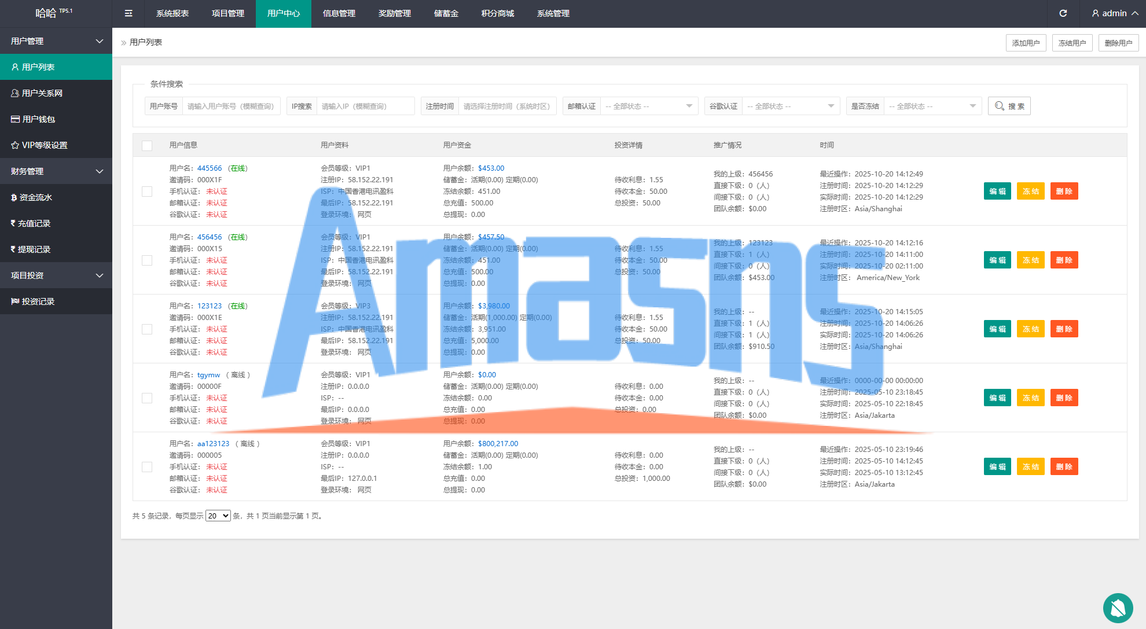Click the refresh icon in top bar

(x=1063, y=13)
